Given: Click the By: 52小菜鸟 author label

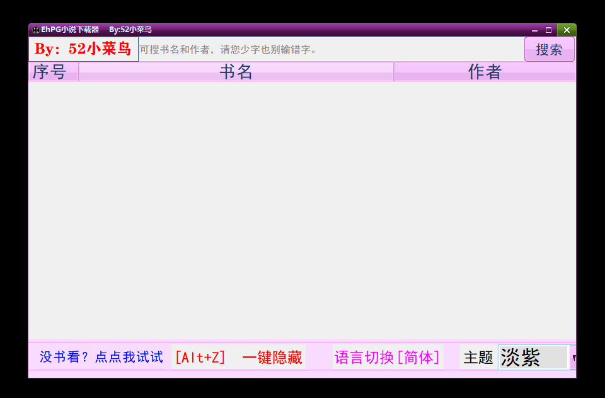Looking at the screenshot, I should click(83, 49).
